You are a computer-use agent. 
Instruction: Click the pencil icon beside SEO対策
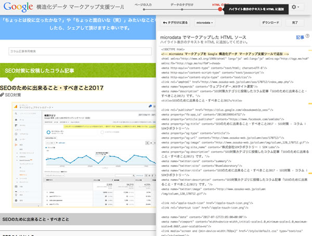click(2, 95)
